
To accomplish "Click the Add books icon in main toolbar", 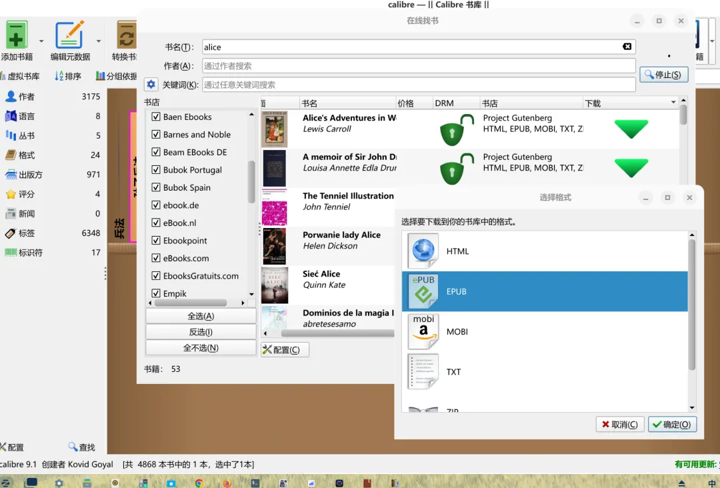I will tap(17, 35).
